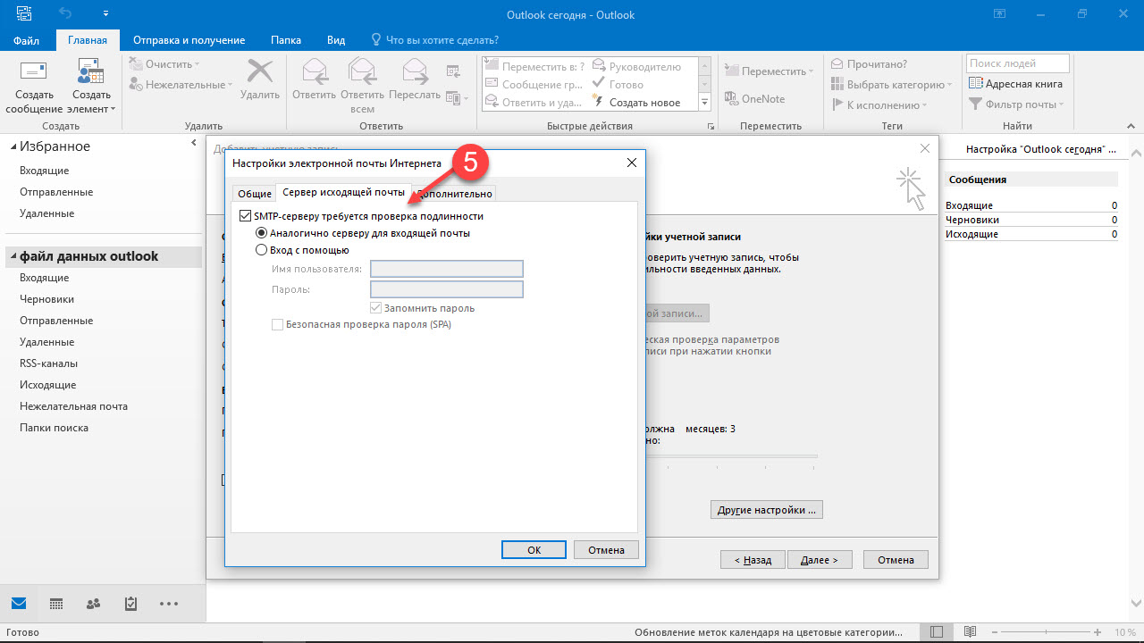
Task: Click the Categorize color squares icon
Action: coord(837,85)
